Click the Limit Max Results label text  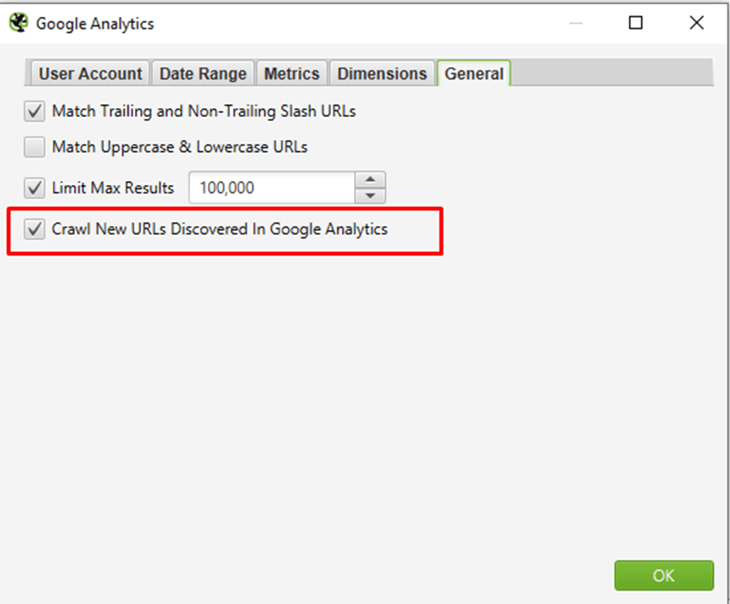[x=113, y=188]
